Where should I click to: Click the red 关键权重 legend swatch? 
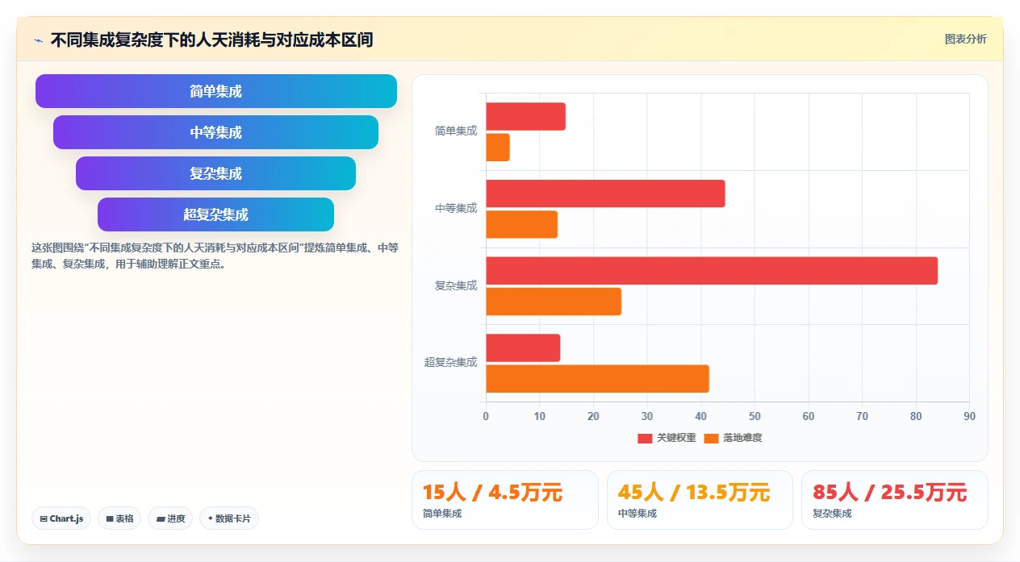pyautogui.click(x=645, y=439)
